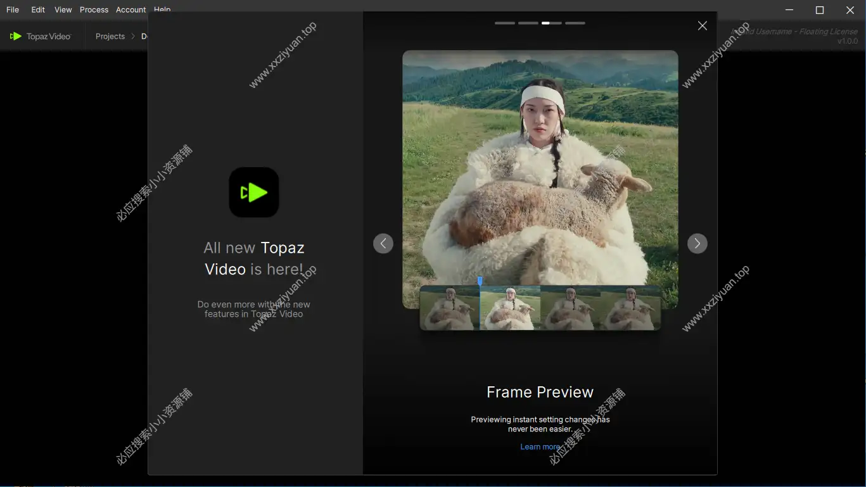Viewport: 866px width, 487px height.
Task: Click the Learn more link under Frame Preview
Action: pyautogui.click(x=540, y=446)
